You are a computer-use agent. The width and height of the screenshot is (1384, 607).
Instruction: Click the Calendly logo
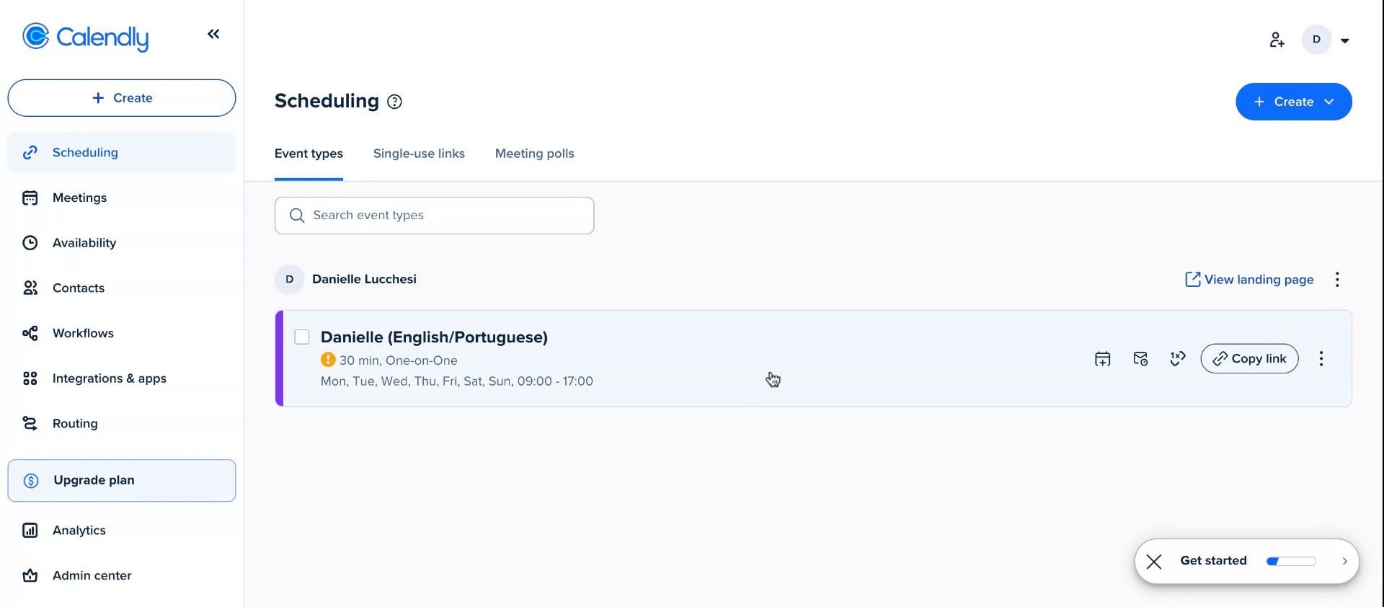(x=85, y=37)
